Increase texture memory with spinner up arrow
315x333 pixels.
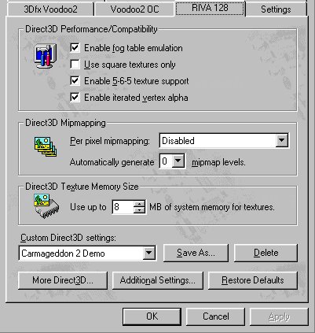(139, 204)
